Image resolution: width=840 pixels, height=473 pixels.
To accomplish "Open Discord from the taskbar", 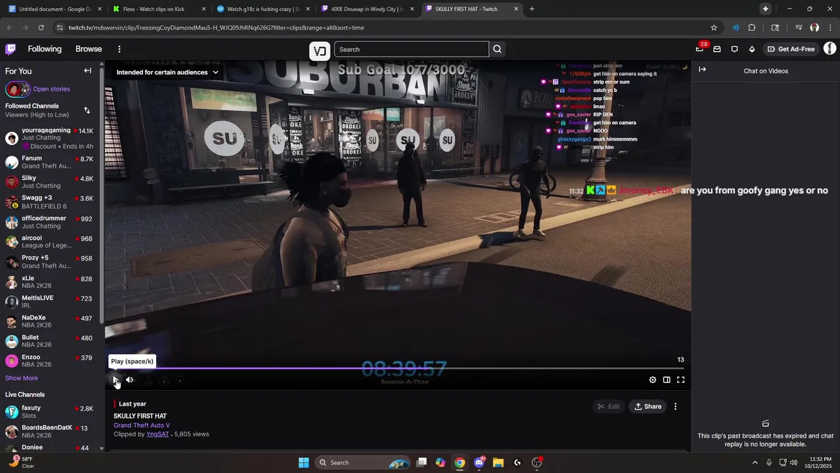I will (x=479, y=462).
